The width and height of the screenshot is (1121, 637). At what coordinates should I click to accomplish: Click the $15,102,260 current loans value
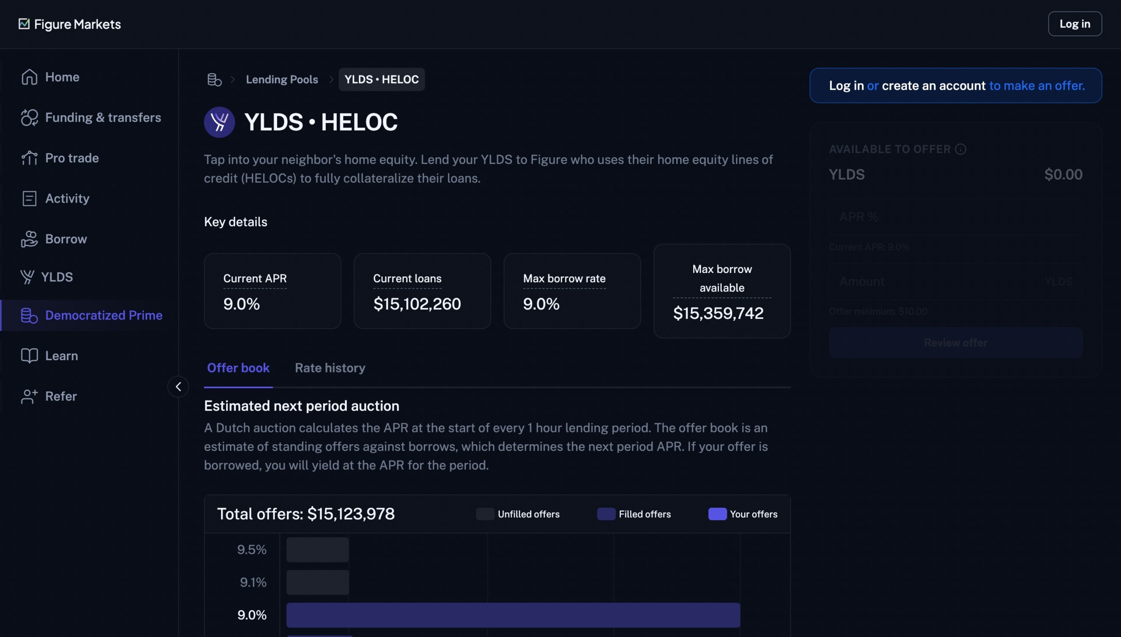[x=417, y=304]
